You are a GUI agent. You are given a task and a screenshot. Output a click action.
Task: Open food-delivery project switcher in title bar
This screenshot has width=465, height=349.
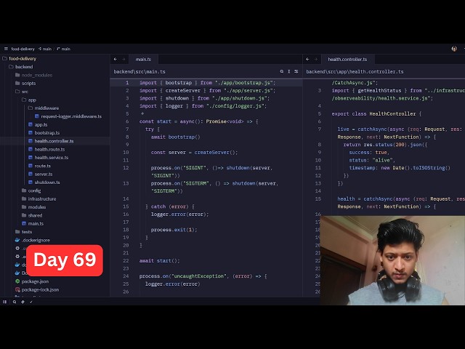click(23, 49)
